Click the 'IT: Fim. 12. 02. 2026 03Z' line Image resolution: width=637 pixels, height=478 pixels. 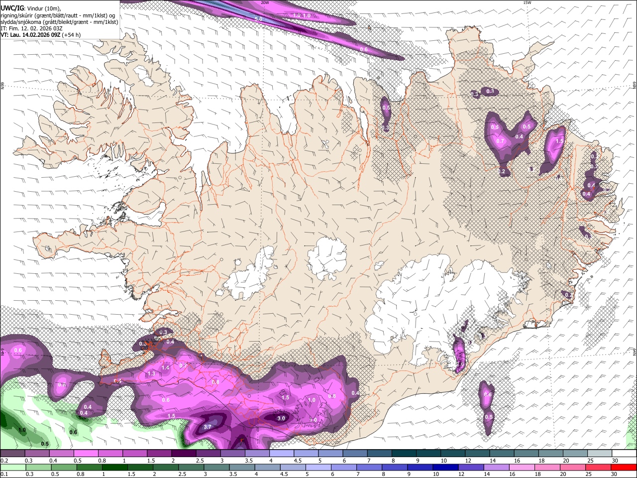pos(31,28)
